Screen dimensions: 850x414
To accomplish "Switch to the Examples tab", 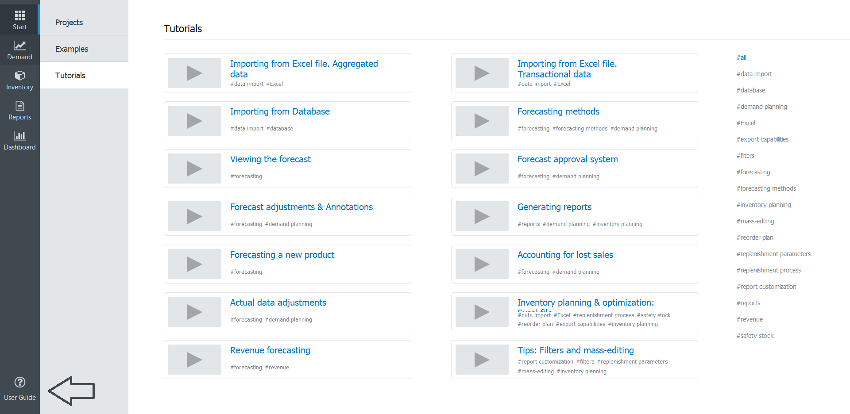I will pos(72,49).
